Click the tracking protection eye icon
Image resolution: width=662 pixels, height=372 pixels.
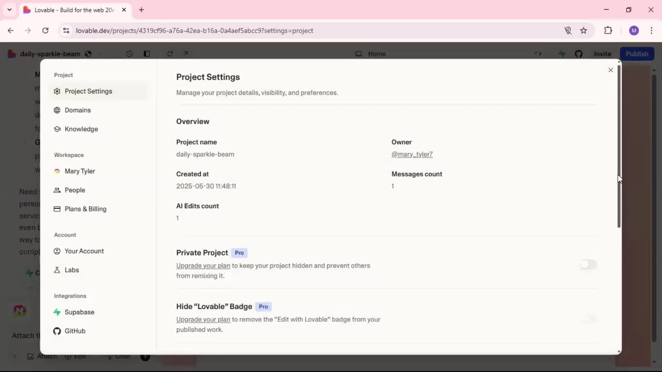tap(568, 30)
